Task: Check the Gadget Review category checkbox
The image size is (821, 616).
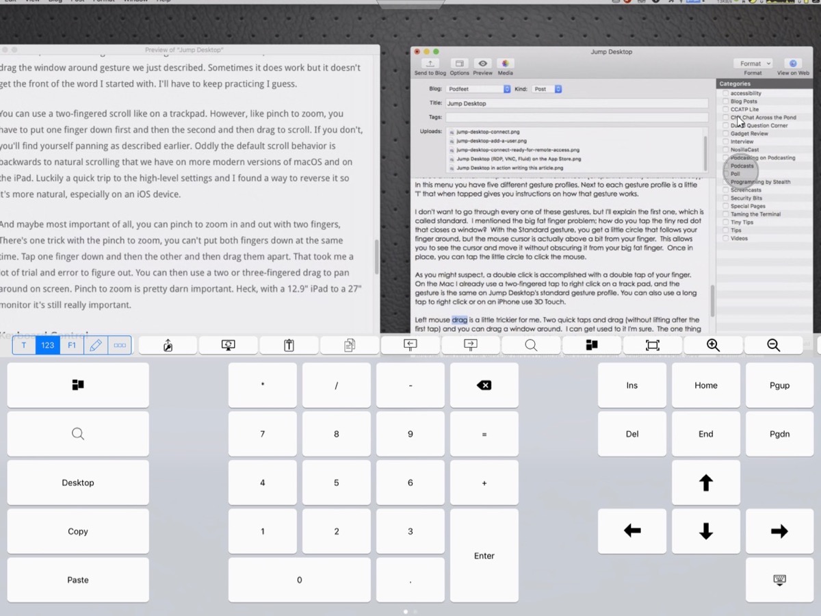Action: (x=725, y=133)
